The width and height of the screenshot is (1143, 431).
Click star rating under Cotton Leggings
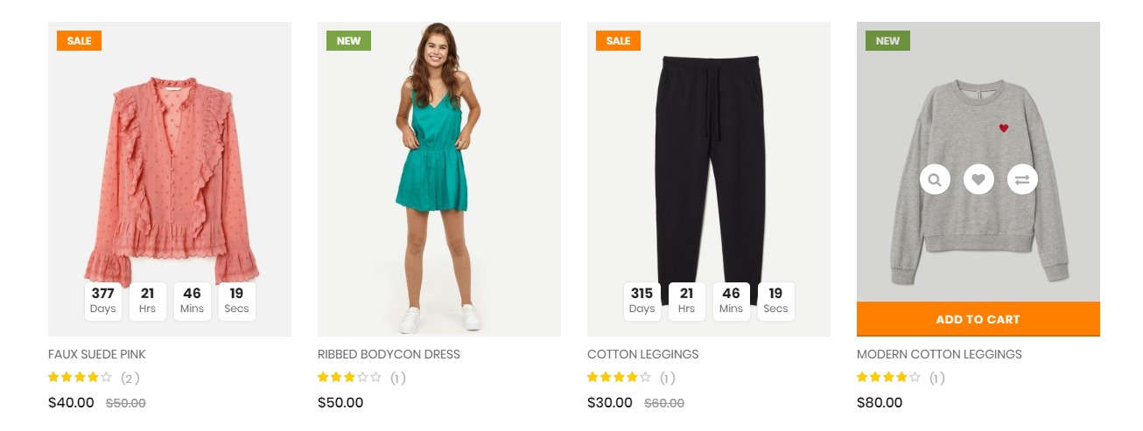coord(619,378)
